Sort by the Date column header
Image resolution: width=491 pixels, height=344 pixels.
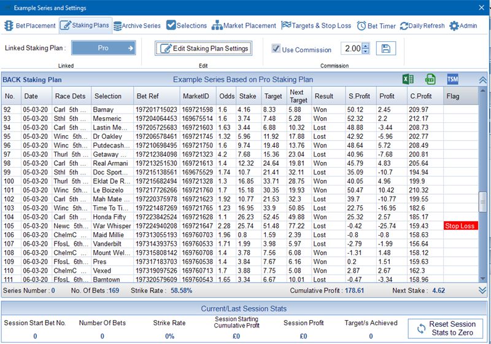pyautogui.click(x=36, y=96)
